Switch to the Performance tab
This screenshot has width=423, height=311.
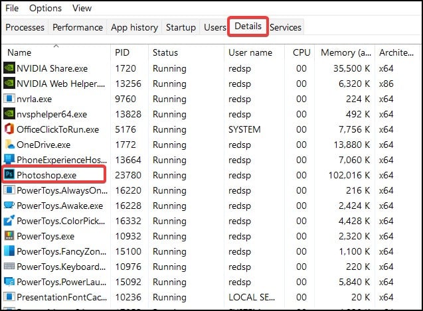[78, 27]
